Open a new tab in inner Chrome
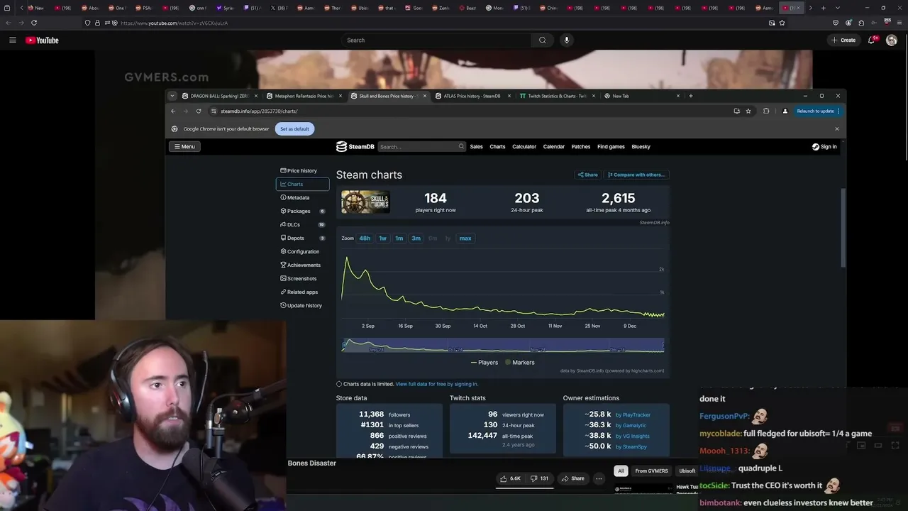 point(691,96)
